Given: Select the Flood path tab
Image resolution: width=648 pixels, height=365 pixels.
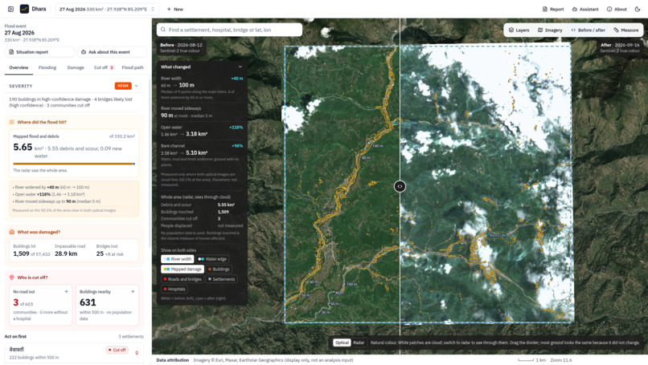Looking at the screenshot, I should pyautogui.click(x=133, y=67).
